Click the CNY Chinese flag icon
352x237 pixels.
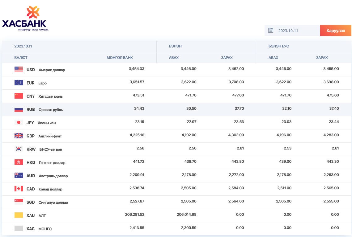pos(19,96)
